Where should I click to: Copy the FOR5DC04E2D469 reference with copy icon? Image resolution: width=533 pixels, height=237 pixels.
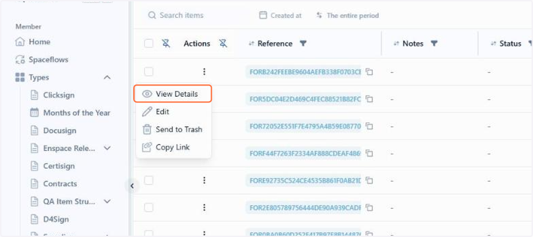click(369, 99)
